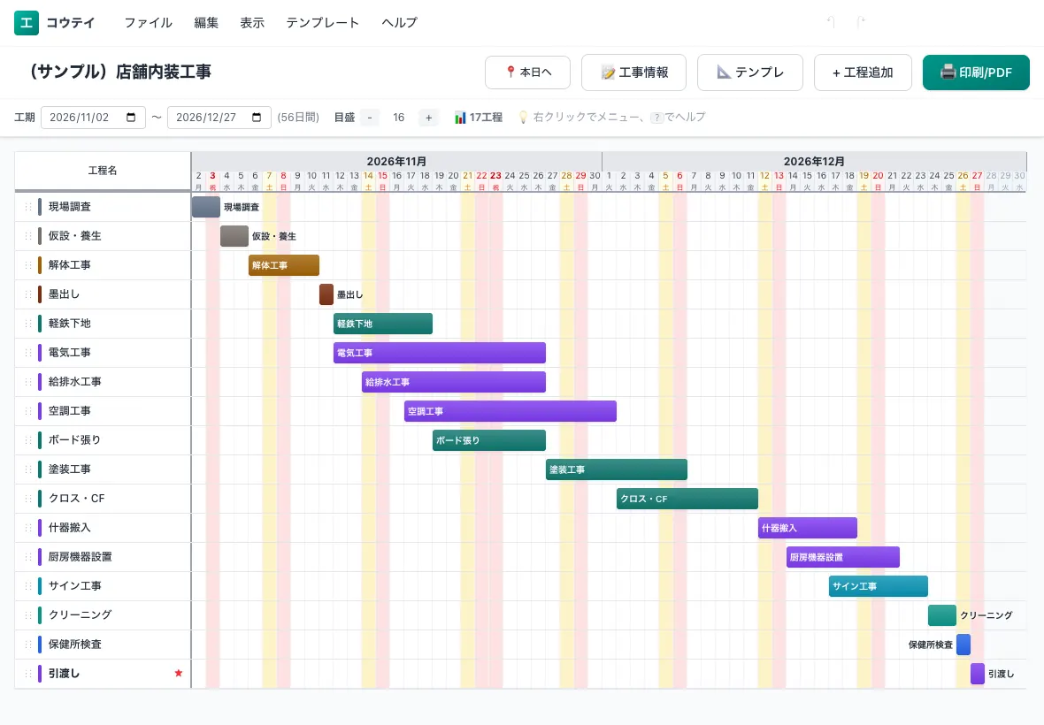This screenshot has height=725, width=1044.
Task: Select the サイン工事 gantt bar
Action: coord(879,586)
